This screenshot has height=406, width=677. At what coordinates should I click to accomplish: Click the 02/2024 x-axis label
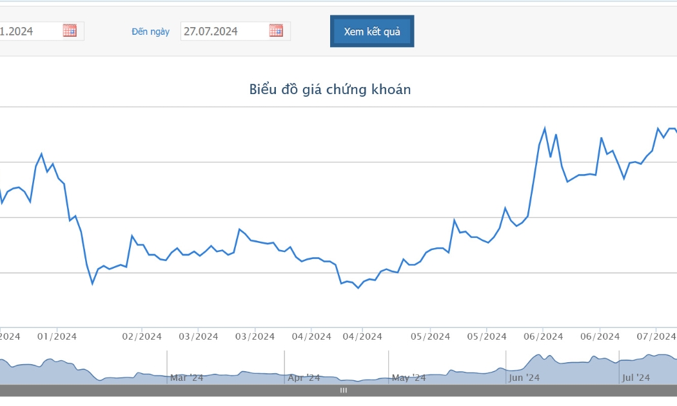tap(142, 336)
